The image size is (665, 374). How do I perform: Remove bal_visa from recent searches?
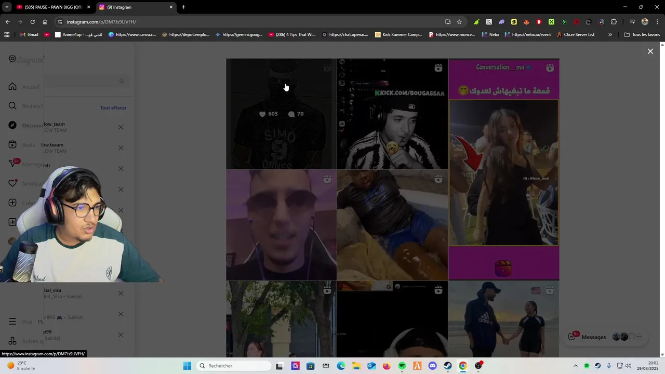121,293
